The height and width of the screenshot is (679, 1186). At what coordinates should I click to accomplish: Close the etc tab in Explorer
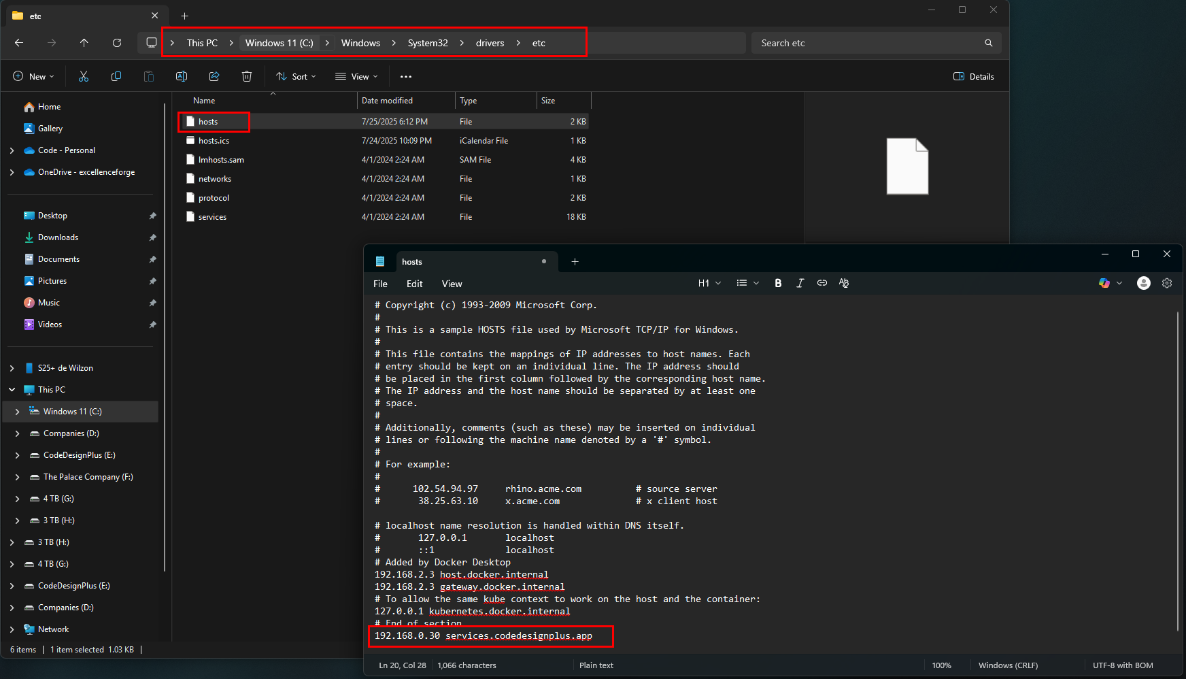[x=155, y=16]
